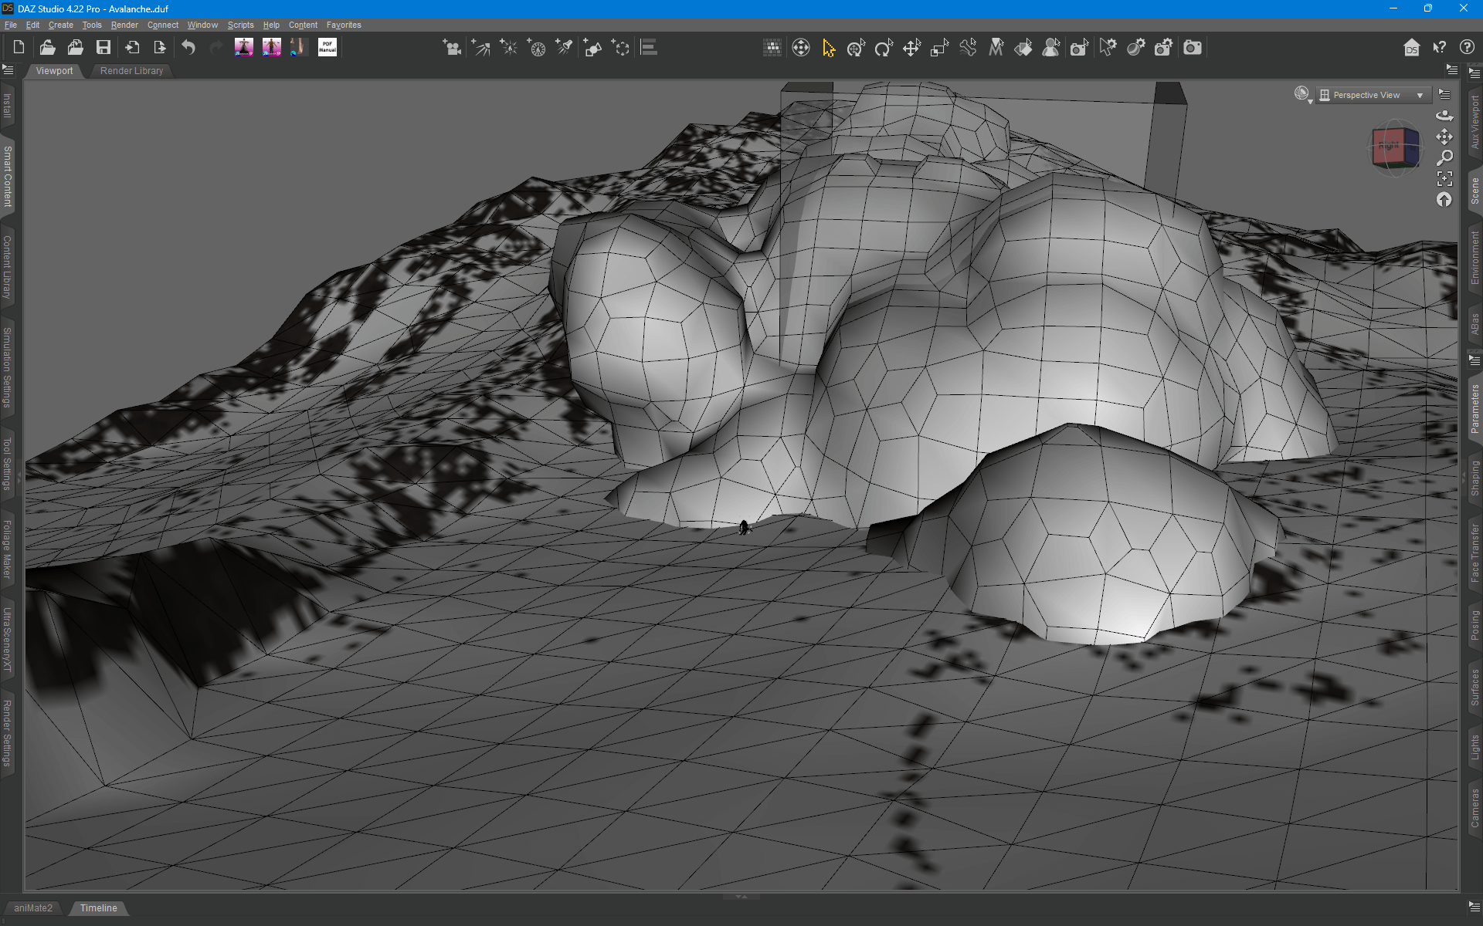The width and height of the screenshot is (1483, 926).
Task: Select the Node Selection arrow tool
Action: [829, 48]
